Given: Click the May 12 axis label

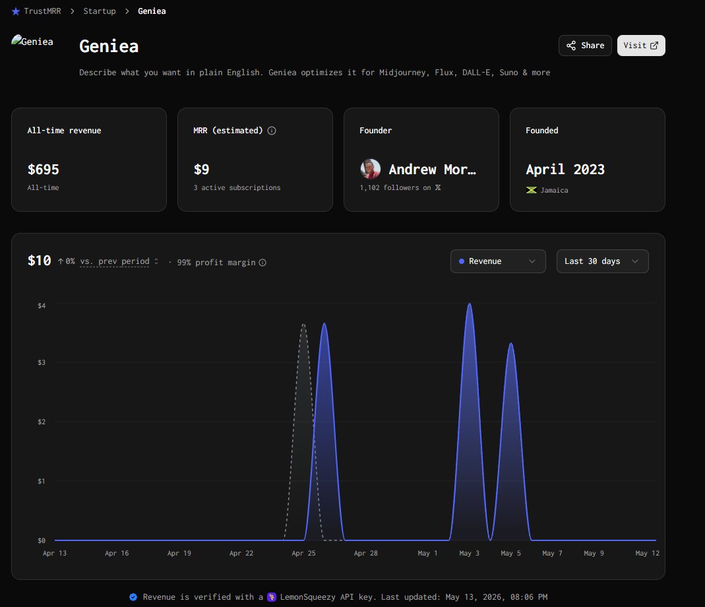Looking at the screenshot, I should coord(647,554).
